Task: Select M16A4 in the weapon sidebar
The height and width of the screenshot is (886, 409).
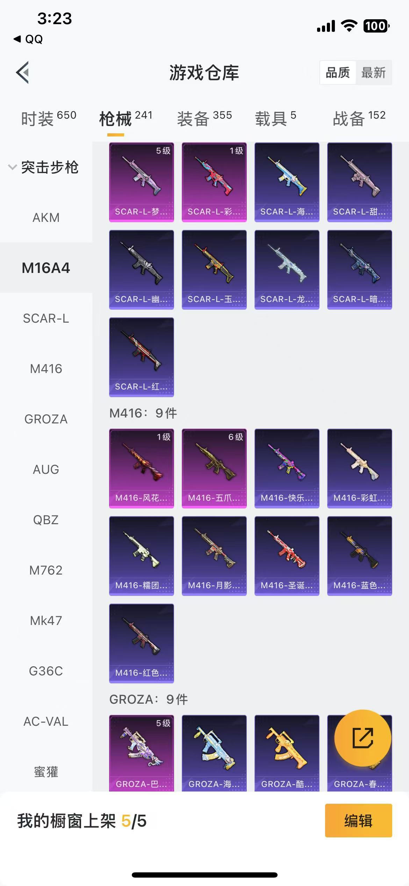Action: (x=46, y=268)
